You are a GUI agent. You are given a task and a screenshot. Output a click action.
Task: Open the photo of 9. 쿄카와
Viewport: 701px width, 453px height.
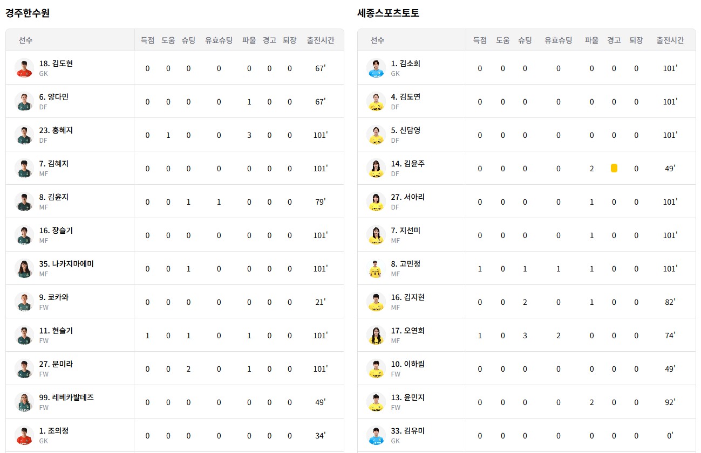(x=24, y=302)
